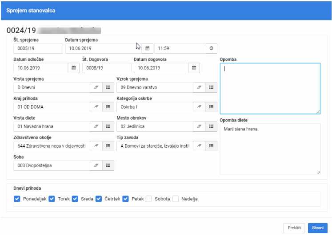Image resolution: width=332 pixels, height=235 pixels.
Task: Open the time picker clock icon
Action: [211, 48]
